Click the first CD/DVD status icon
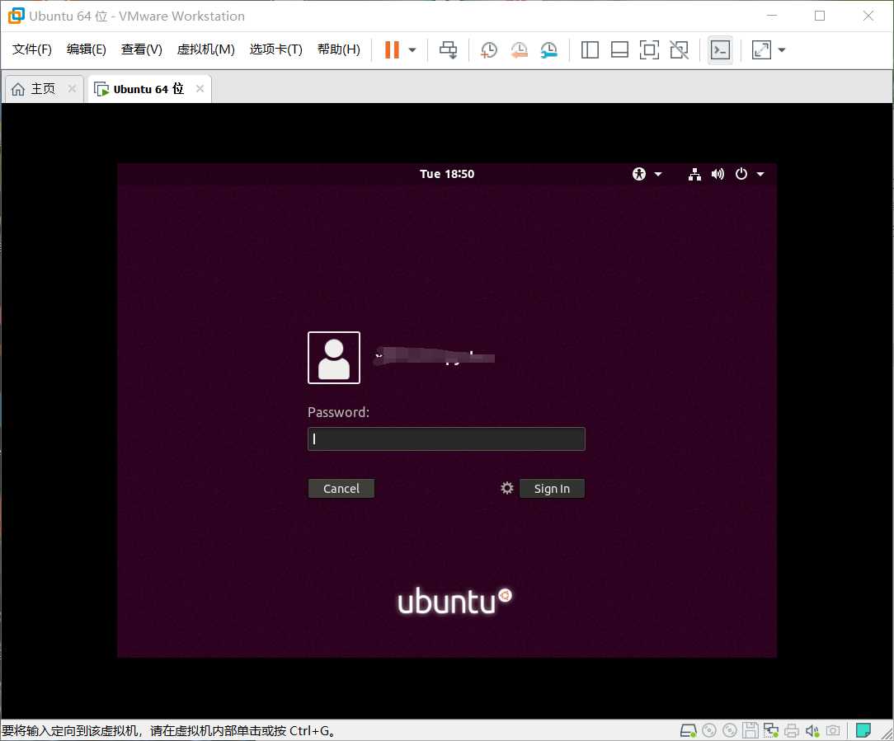This screenshot has height=741, width=894. coord(709,730)
